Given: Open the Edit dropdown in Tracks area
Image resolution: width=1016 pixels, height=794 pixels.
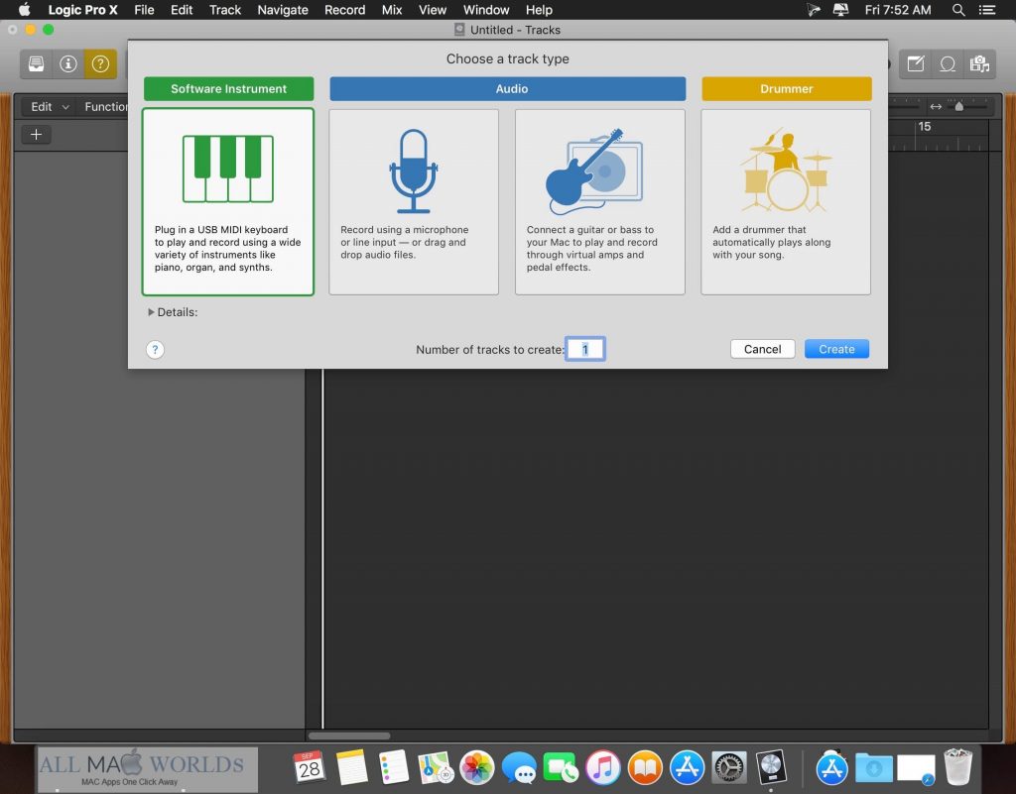Looking at the screenshot, I should [50, 107].
